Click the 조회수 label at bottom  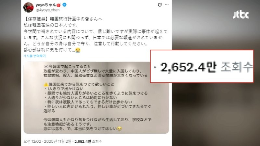click(x=97, y=141)
